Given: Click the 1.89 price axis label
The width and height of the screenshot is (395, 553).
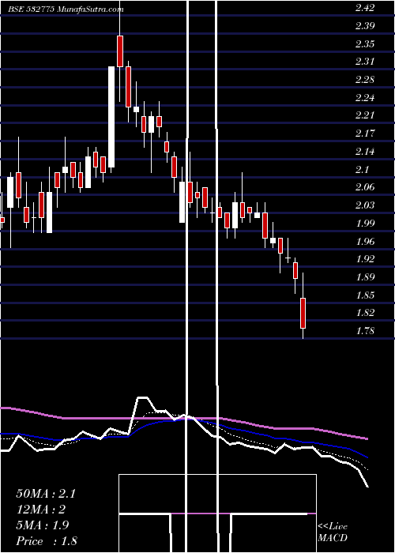Looking at the screenshot, I should click(x=365, y=276).
